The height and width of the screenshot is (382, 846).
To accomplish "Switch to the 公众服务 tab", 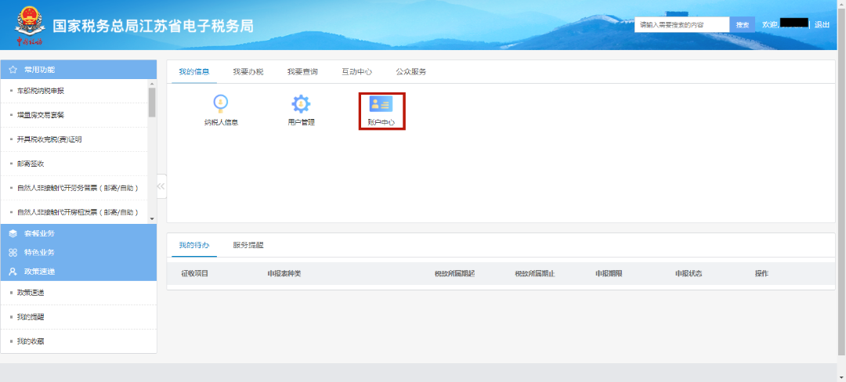I will 411,72.
